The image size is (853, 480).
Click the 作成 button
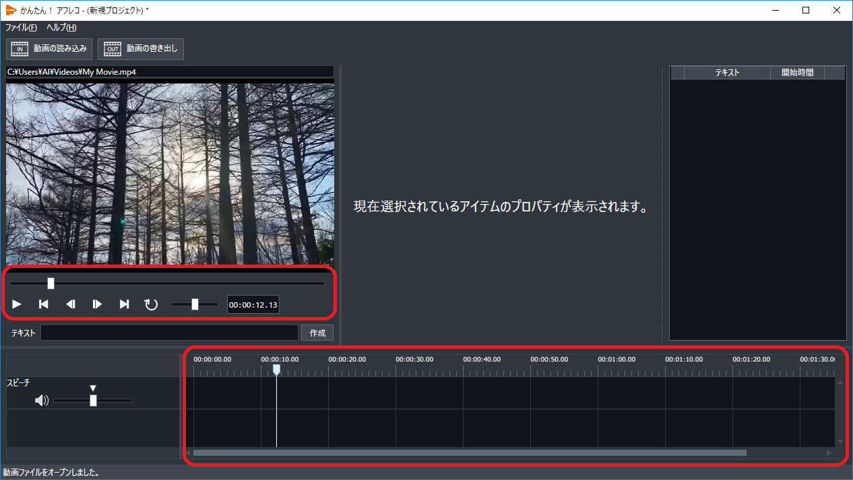(317, 333)
